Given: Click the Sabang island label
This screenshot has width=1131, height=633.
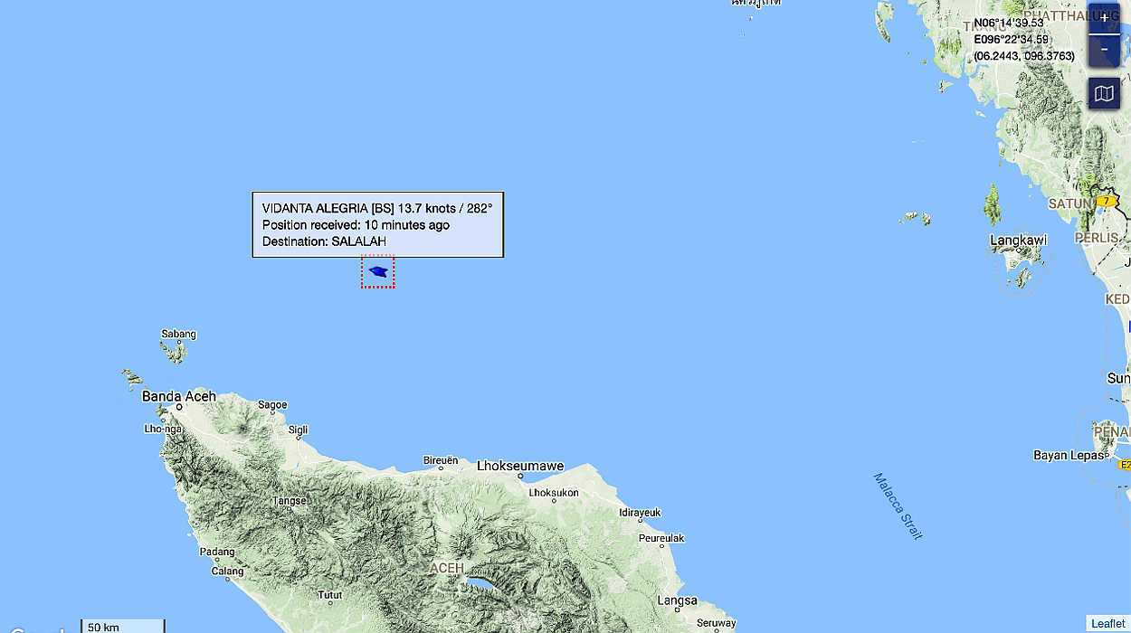Looking at the screenshot, I should pyautogui.click(x=178, y=334).
